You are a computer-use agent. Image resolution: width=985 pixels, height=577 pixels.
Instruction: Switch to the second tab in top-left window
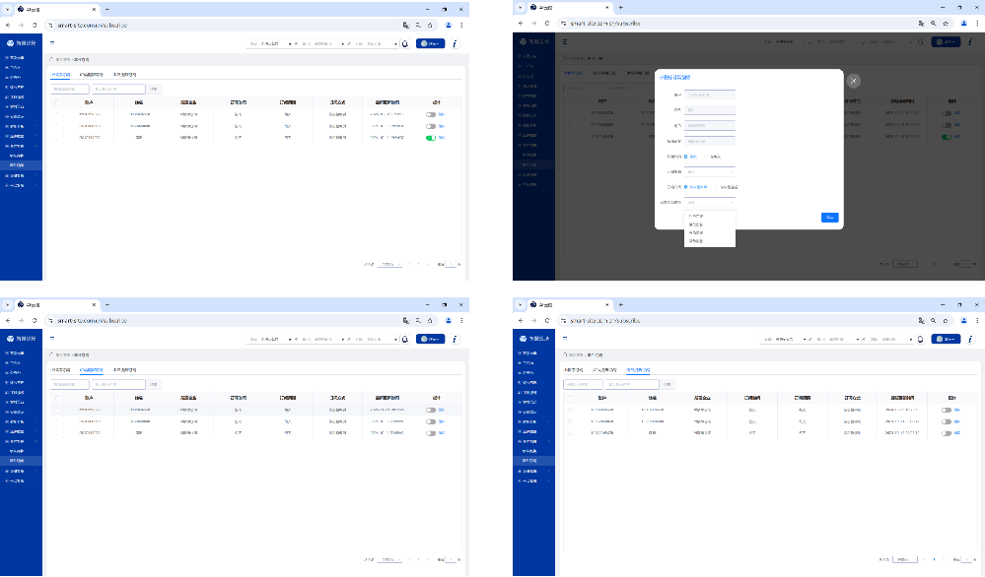pyautogui.click(x=92, y=74)
